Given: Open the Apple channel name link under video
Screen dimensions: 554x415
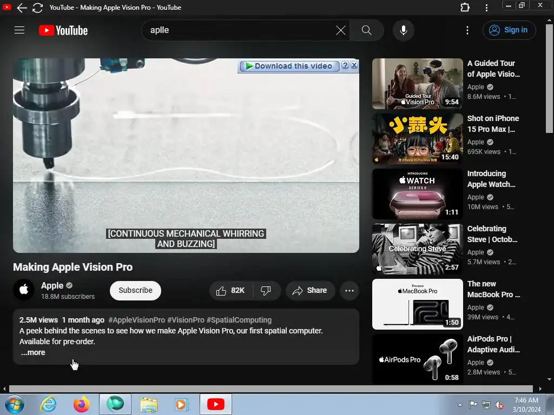Looking at the screenshot, I should 52,285.
